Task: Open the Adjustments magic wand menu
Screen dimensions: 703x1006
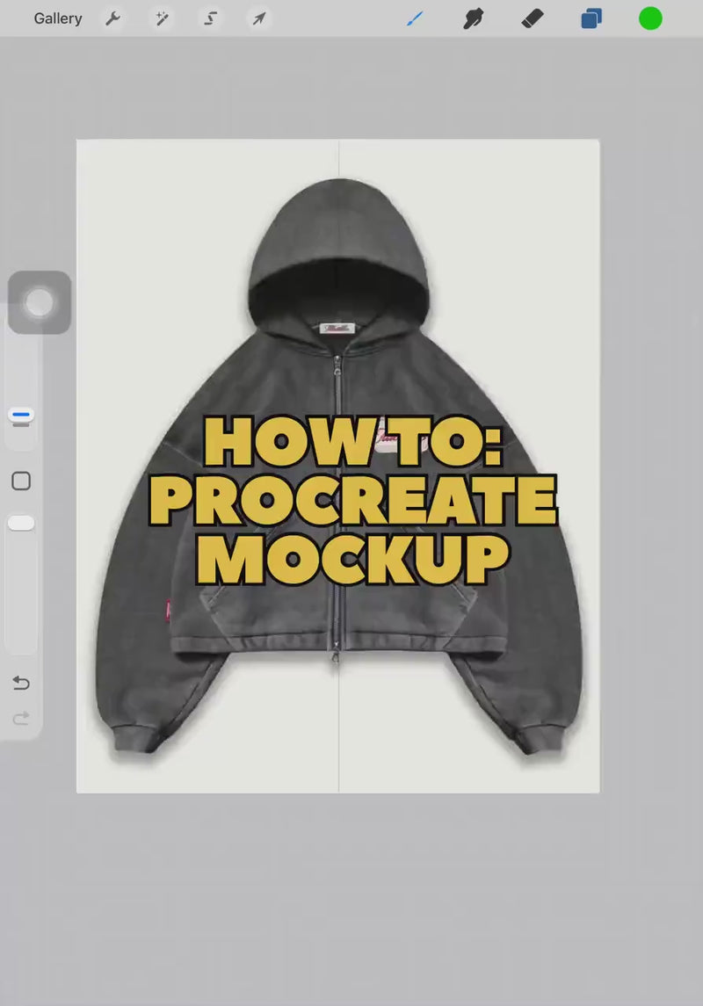Action: coord(162,18)
